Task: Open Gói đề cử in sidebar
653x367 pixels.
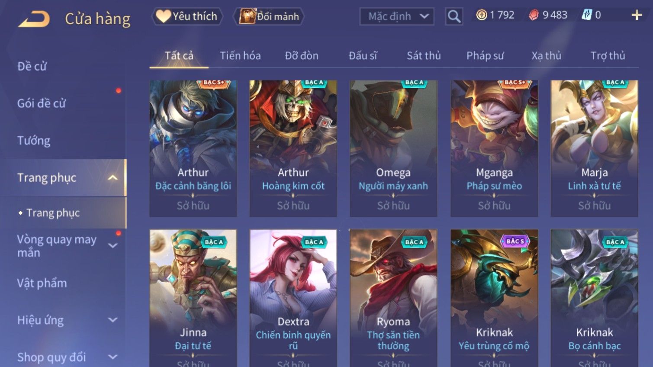Action: click(x=42, y=103)
